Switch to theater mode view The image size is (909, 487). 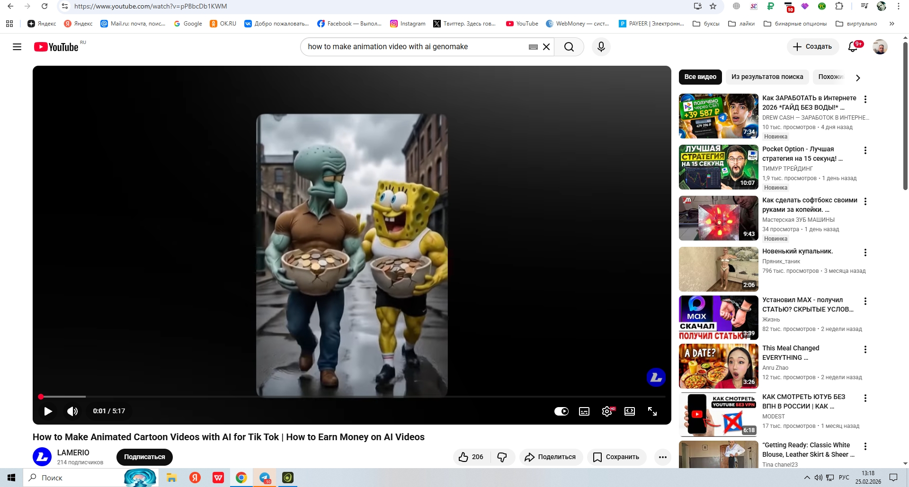tap(629, 411)
